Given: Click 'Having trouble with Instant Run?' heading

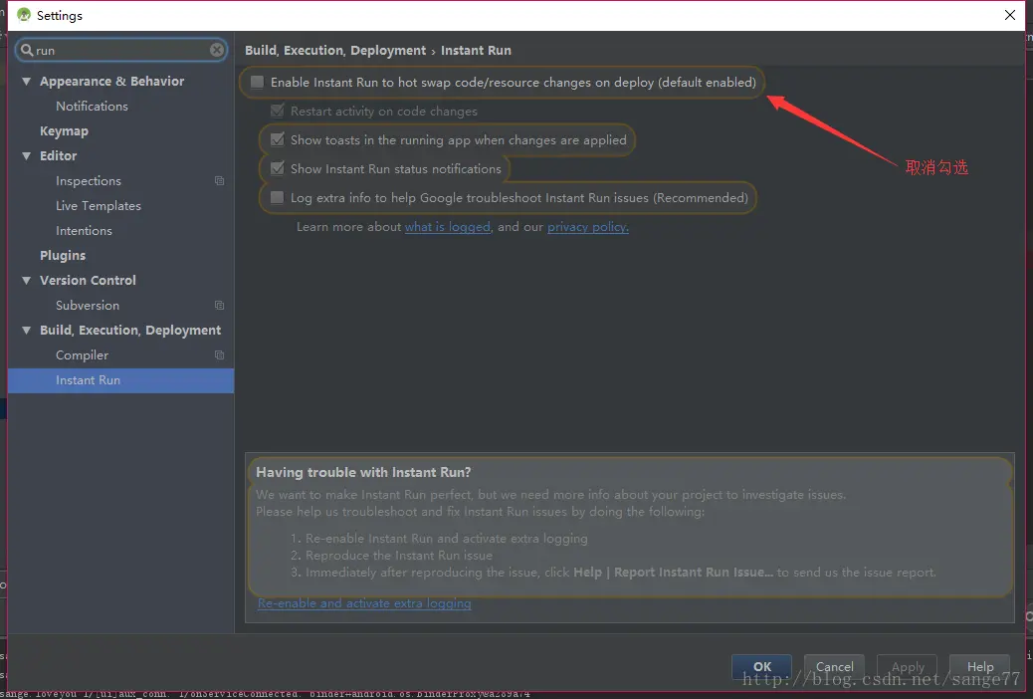Looking at the screenshot, I should pos(363,472).
